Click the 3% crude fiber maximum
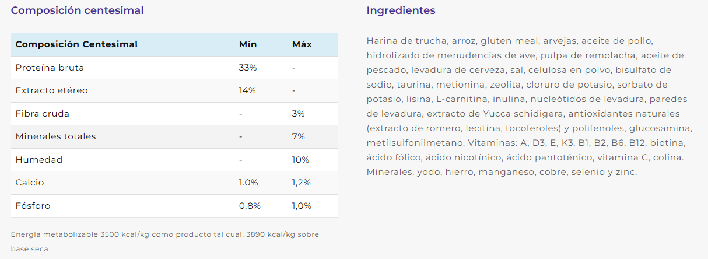 tap(298, 114)
